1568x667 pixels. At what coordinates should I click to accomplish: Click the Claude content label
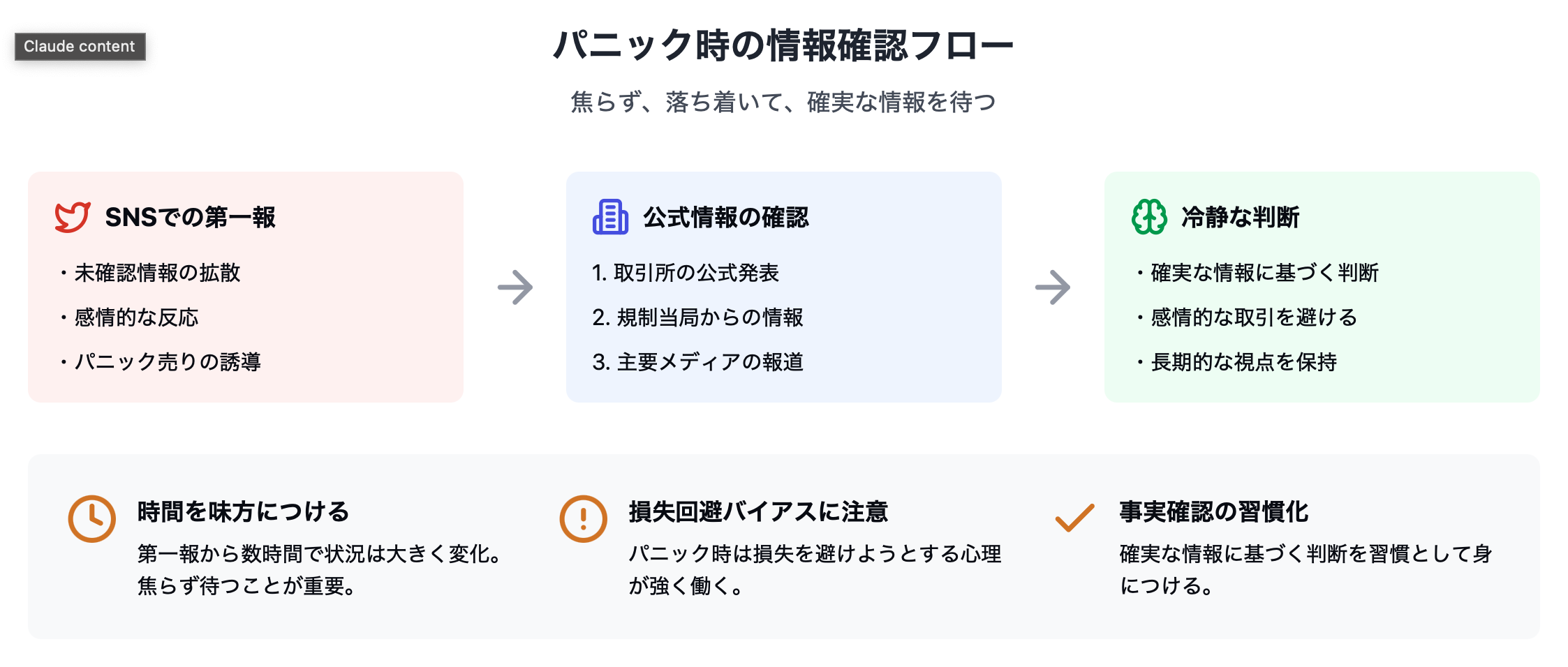pyautogui.click(x=80, y=47)
